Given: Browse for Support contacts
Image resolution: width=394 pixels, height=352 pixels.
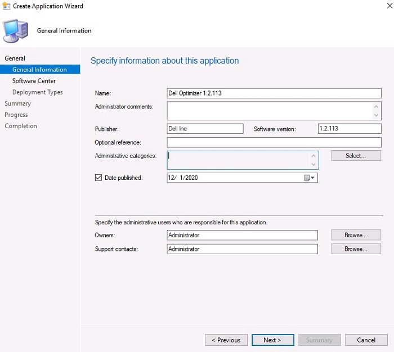Looking at the screenshot, I should click(356, 249).
